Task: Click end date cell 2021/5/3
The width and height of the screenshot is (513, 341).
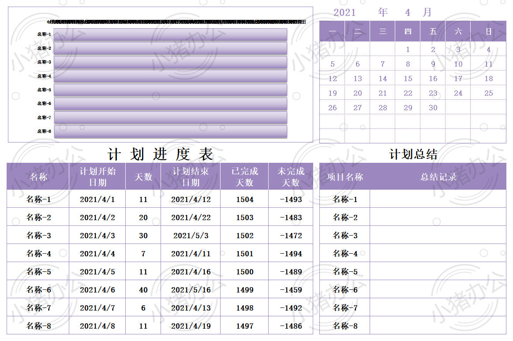Action: pos(191,236)
